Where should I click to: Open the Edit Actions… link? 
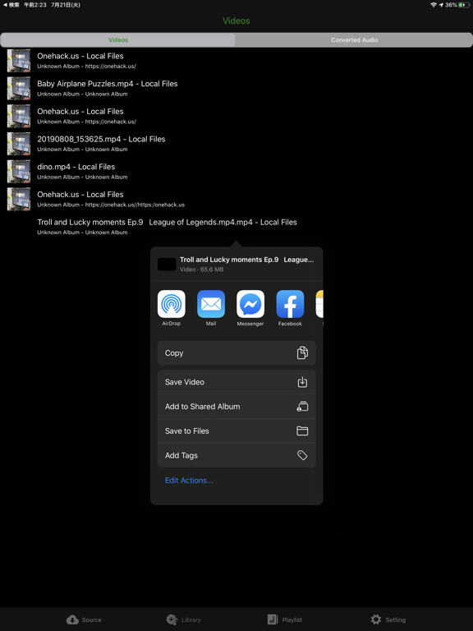coord(189,481)
